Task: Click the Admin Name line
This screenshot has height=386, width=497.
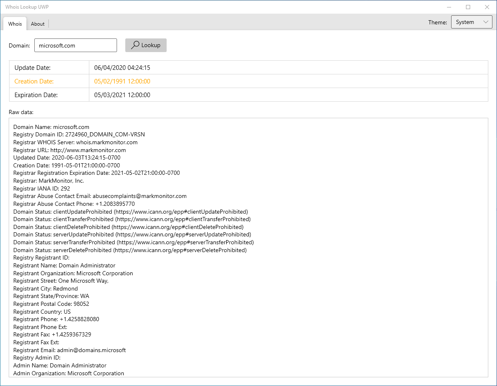Action: (60, 365)
